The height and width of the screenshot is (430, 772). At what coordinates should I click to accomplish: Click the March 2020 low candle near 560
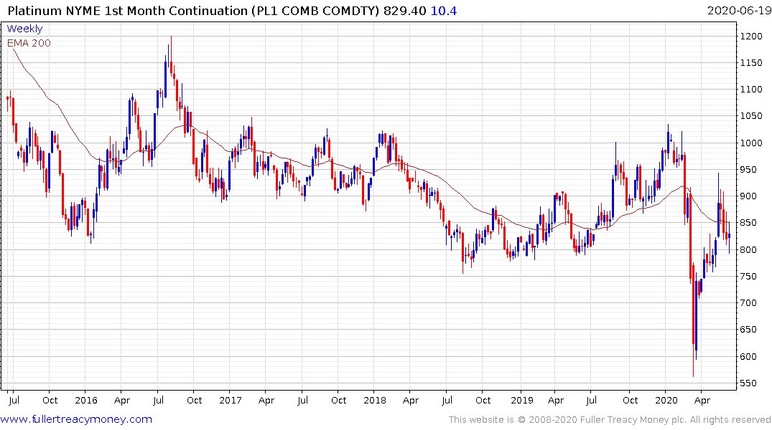pos(693,320)
